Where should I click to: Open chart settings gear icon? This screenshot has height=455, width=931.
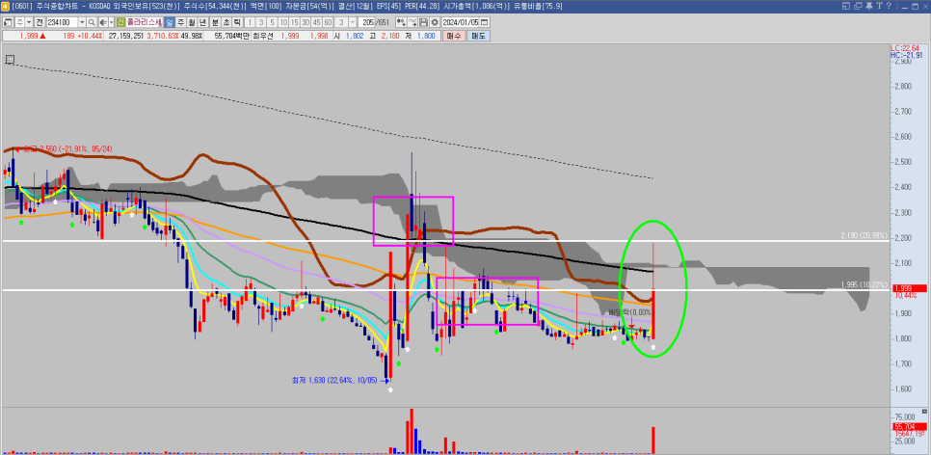pos(435,22)
